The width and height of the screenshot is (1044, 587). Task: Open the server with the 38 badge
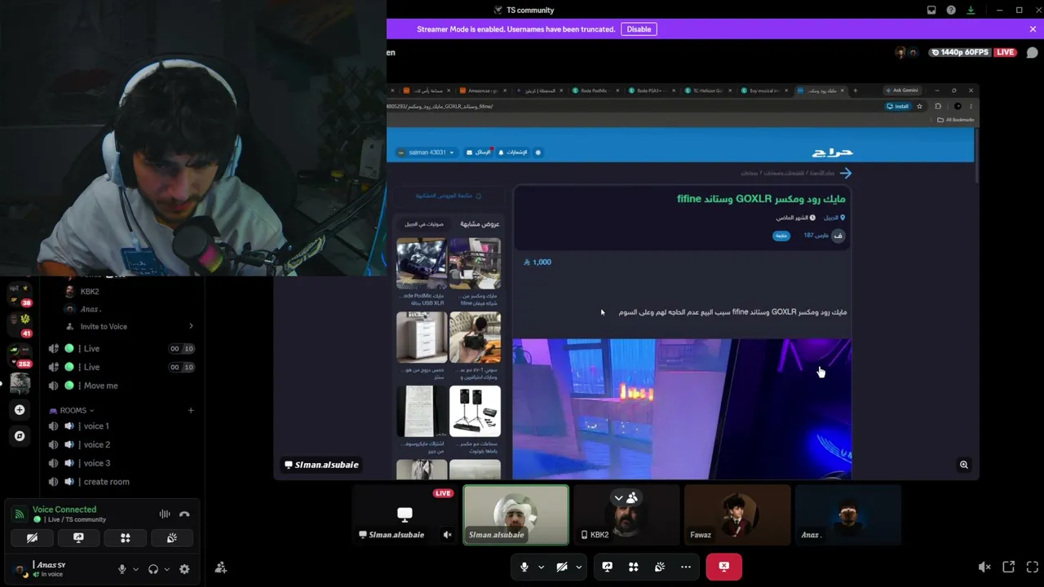point(20,293)
